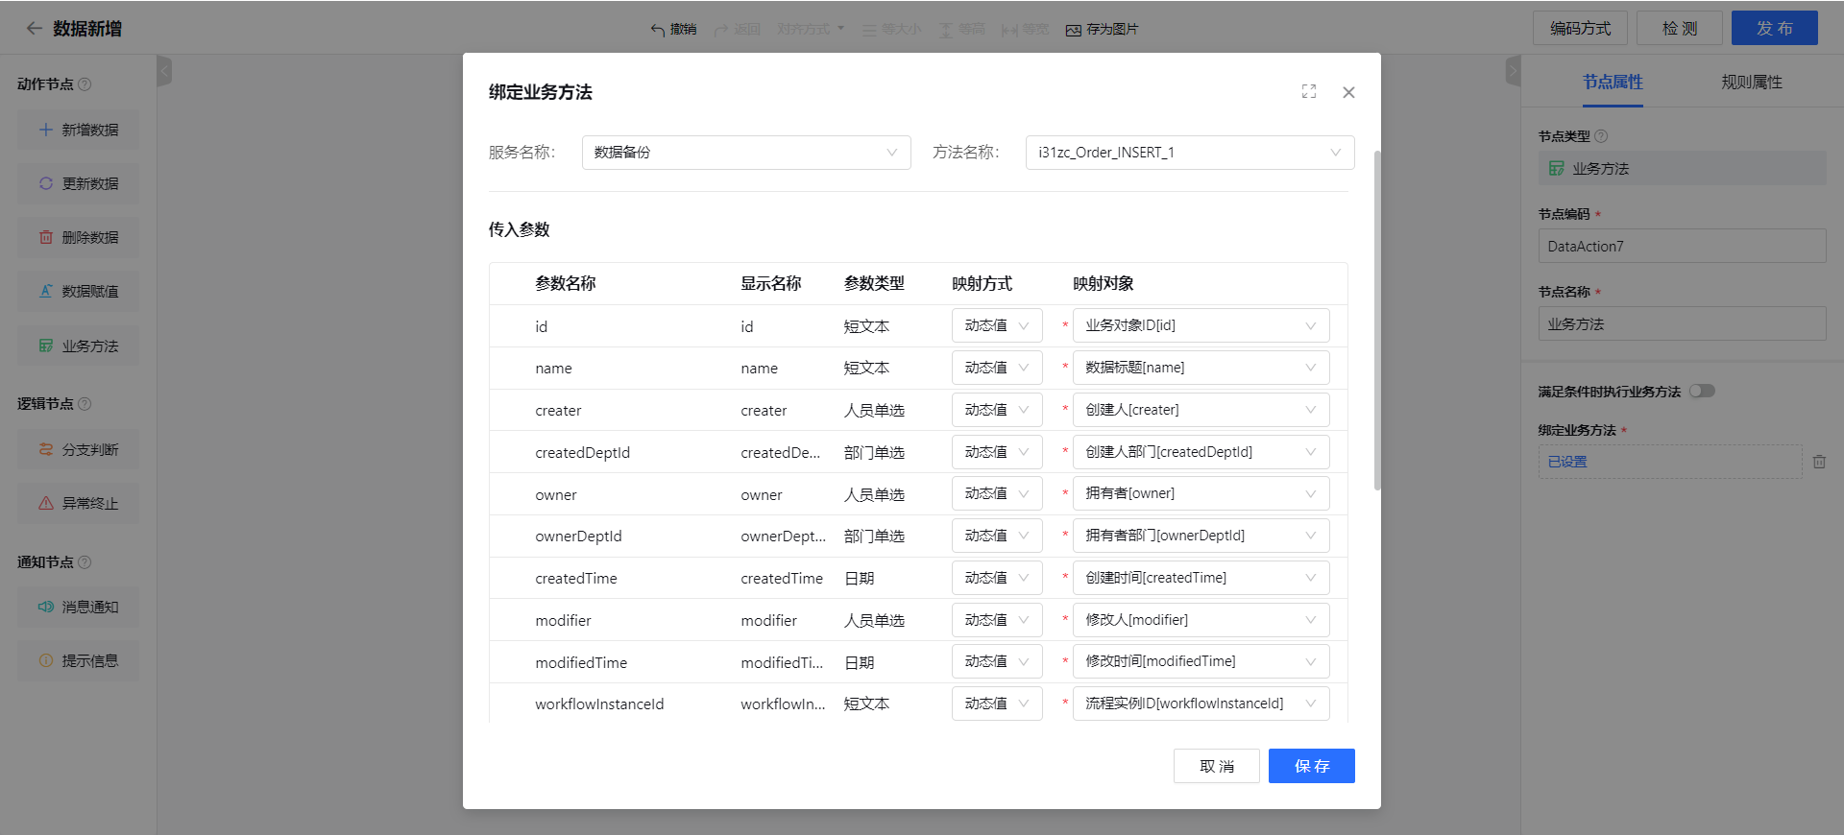
Task: Click the 返回 redo toolbar item
Action: point(737,30)
